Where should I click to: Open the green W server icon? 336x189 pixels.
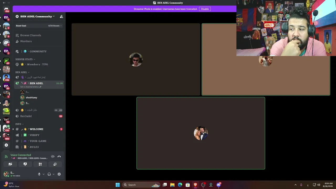point(6,61)
